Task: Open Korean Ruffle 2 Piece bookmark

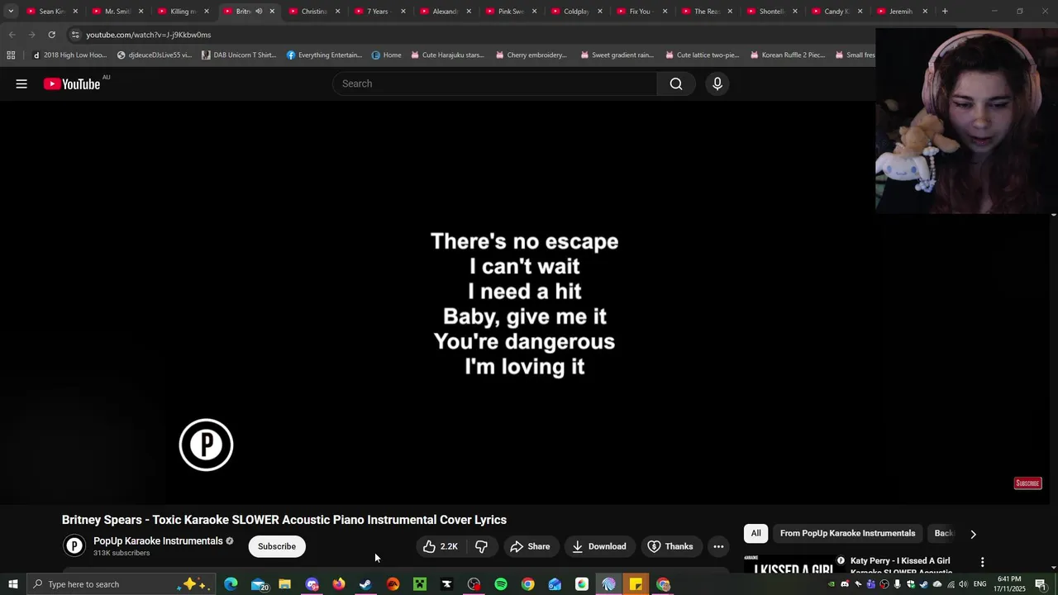Action: [x=787, y=55]
